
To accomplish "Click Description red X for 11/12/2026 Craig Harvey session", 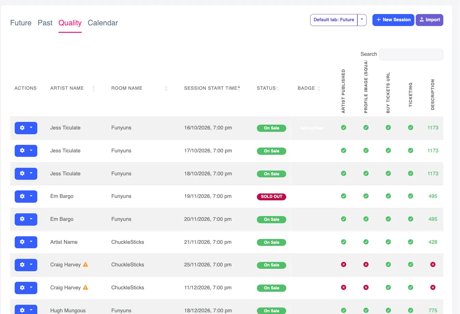I will [433, 288].
